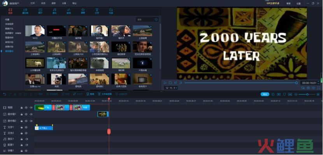Screen dimensions: 323x155
Task: Lock the 画中画1 track
Action: (22, 114)
